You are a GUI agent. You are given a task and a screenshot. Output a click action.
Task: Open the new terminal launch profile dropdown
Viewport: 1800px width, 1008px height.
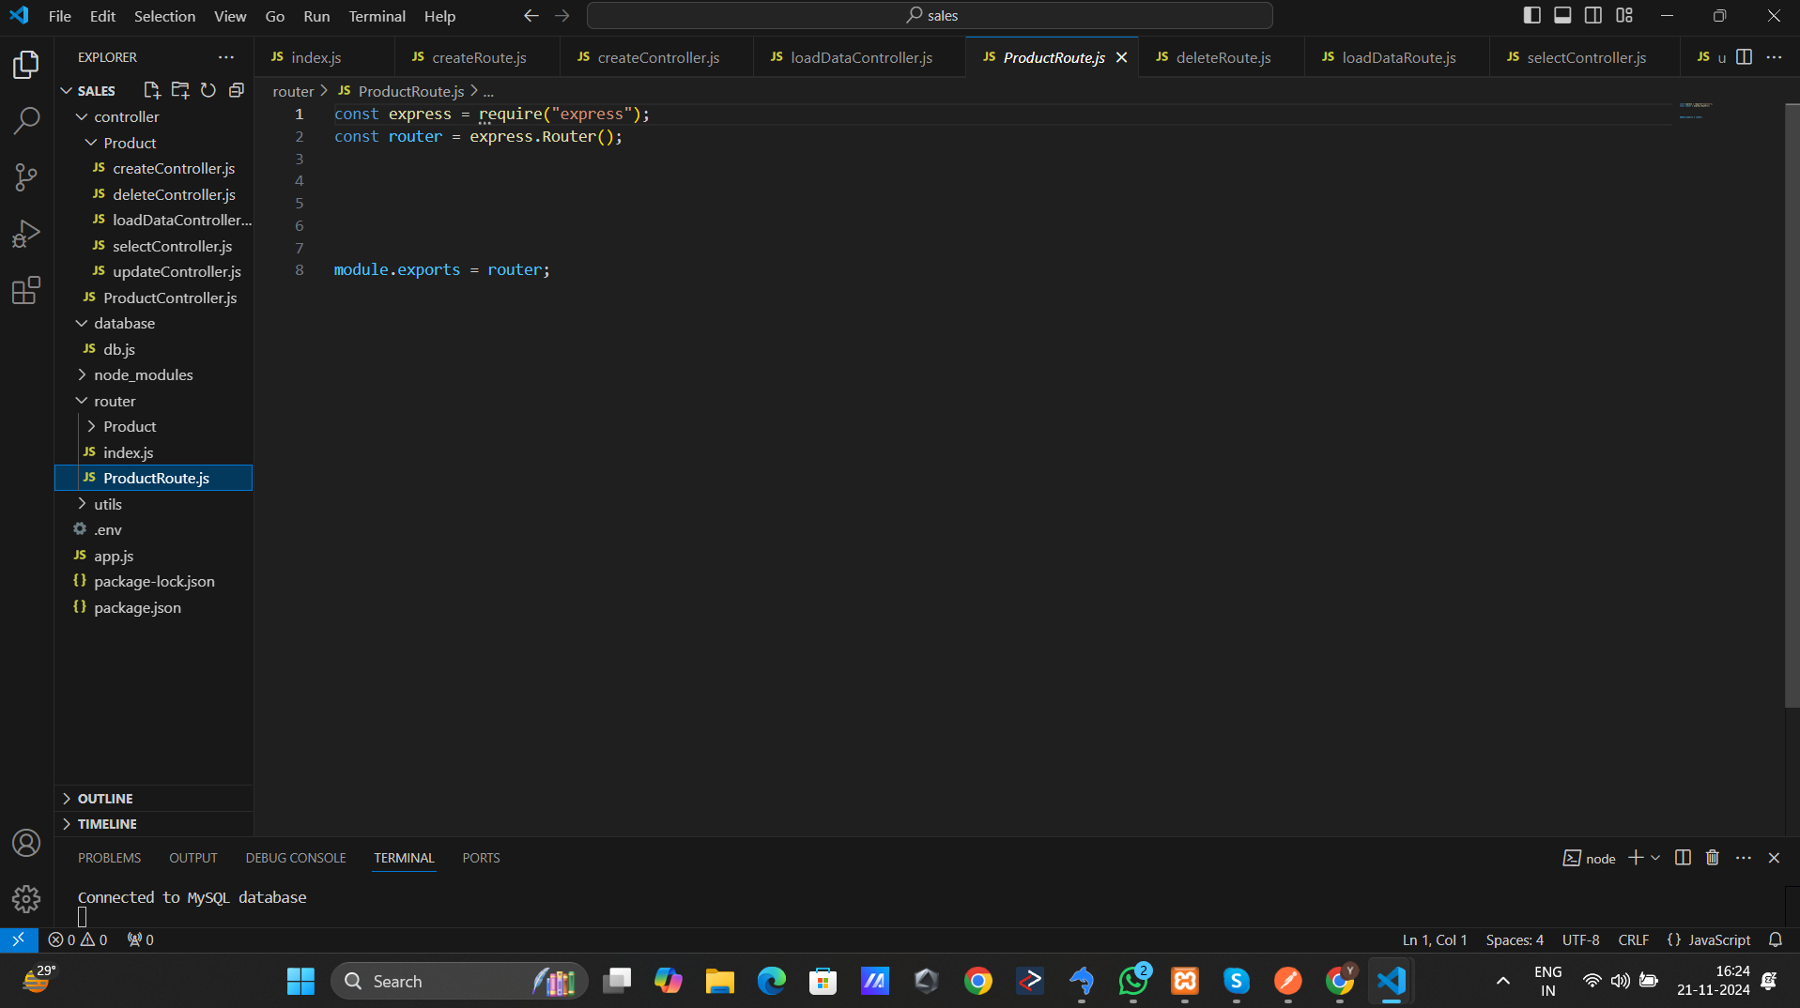pos(1655,858)
